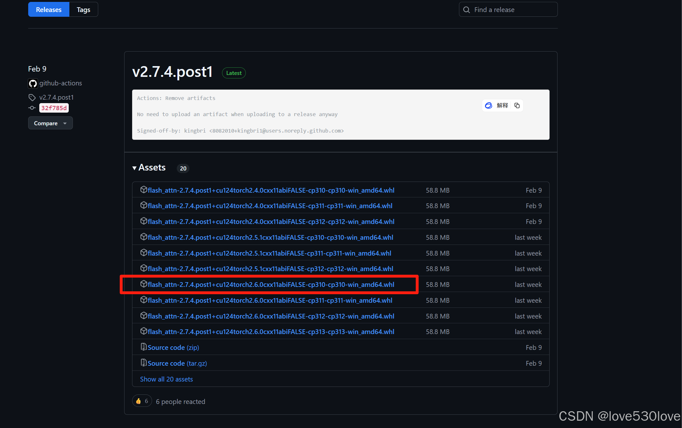Click the github-actions avatar icon

(33, 84)
